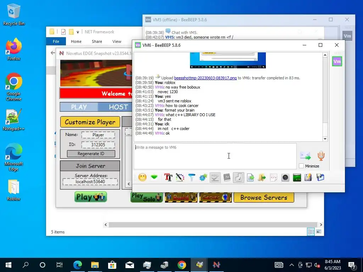Click the Write a message to VM6 field
The width and height of the screenshot is (363, 272).
[x=215, y=156]
